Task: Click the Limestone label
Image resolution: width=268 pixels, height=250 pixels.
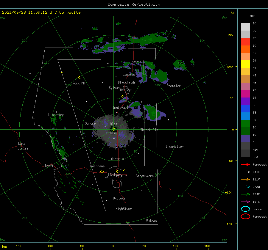Action: [x=56, y=115]
